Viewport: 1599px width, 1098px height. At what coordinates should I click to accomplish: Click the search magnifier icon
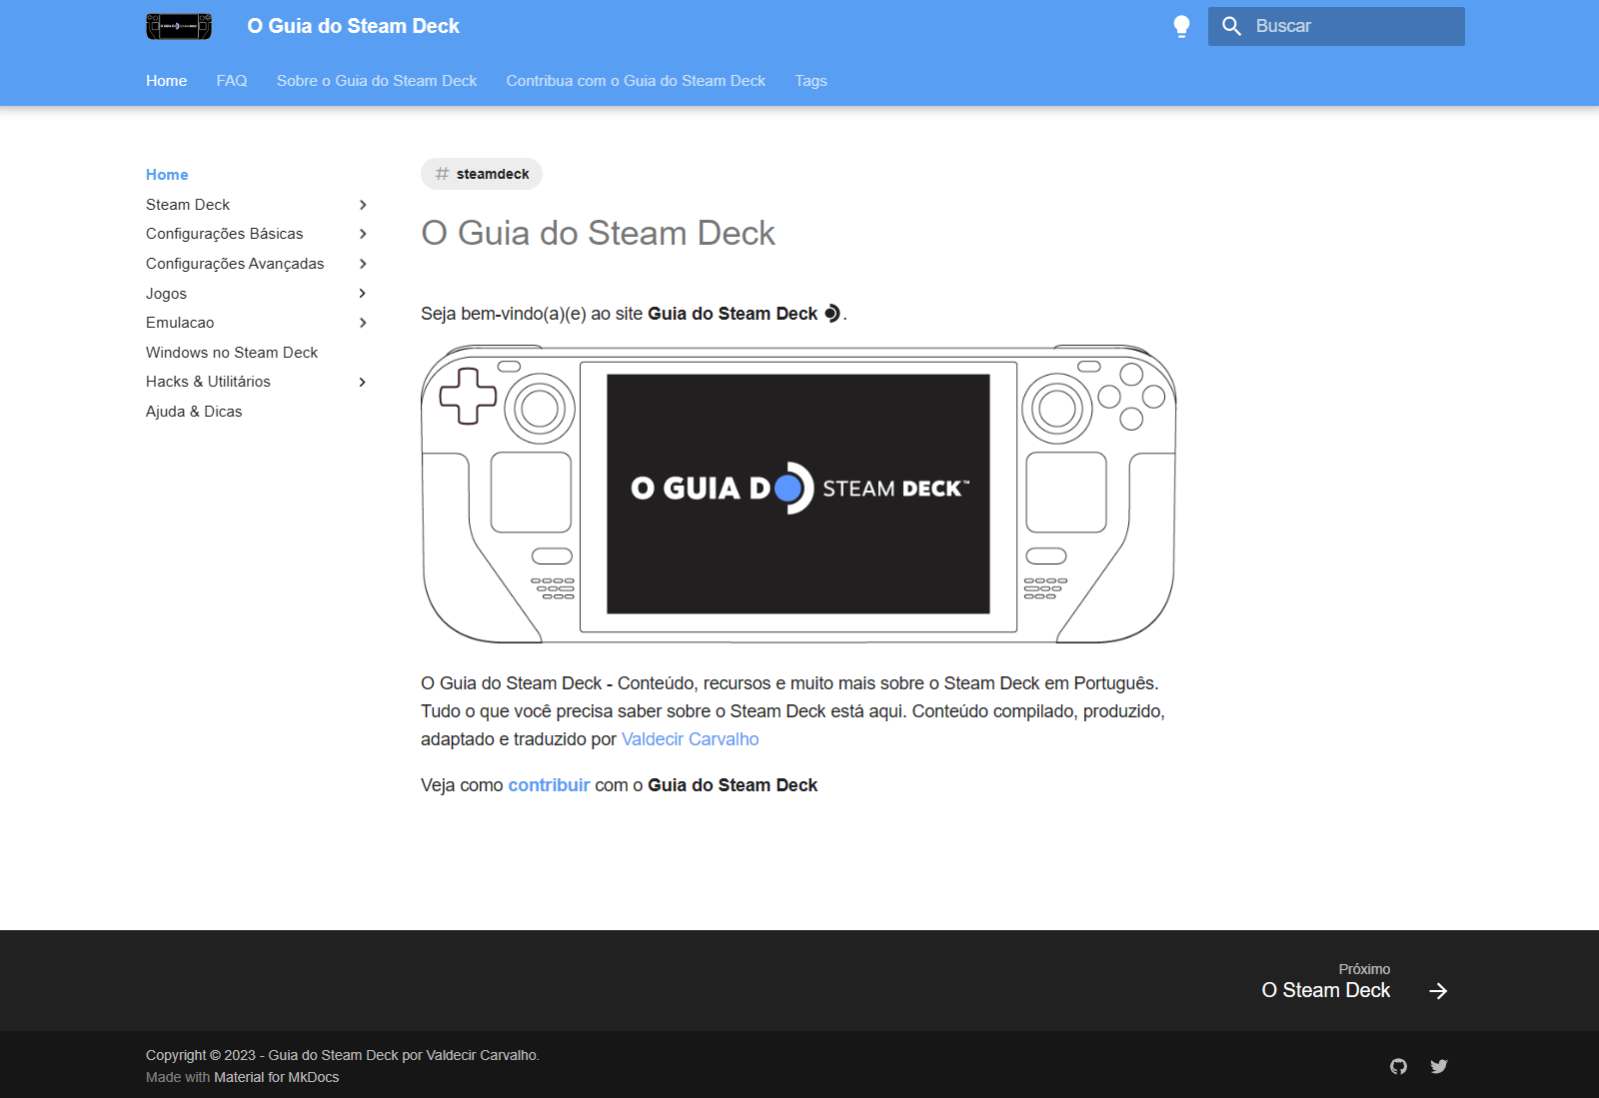click(1231, 26)
